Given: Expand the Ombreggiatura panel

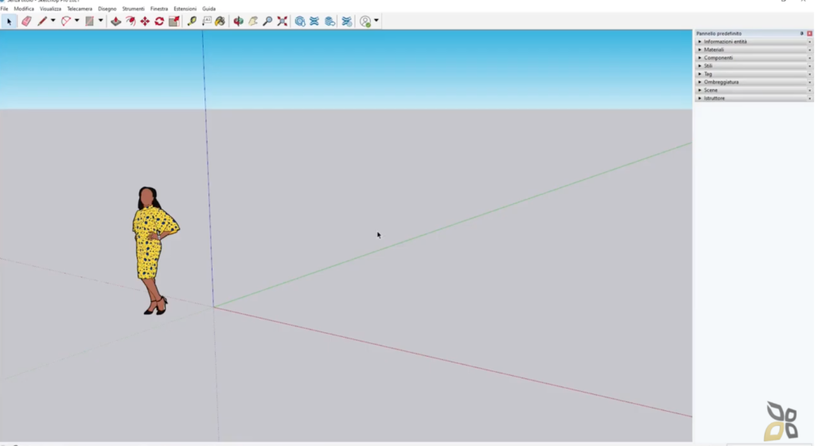Looking at the screenshot, I should point(700,82).
